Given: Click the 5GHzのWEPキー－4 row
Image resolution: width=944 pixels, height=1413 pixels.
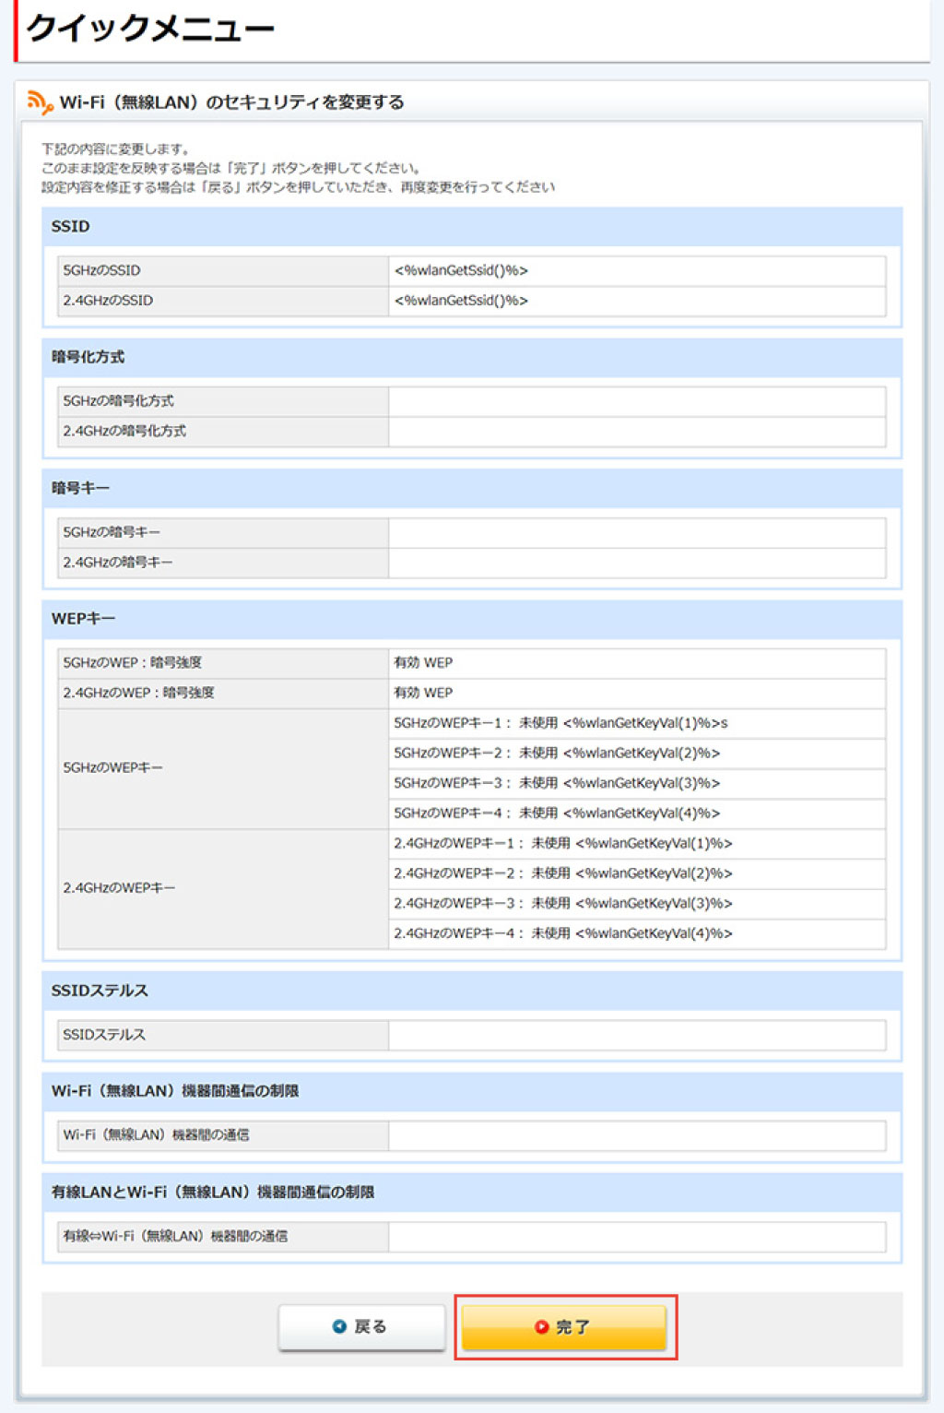Looking at the screenshot, I should tap(637, 813).
